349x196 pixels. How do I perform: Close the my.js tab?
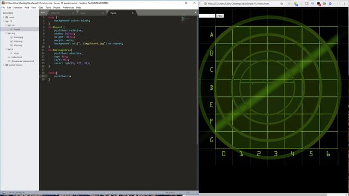point(103,13)
